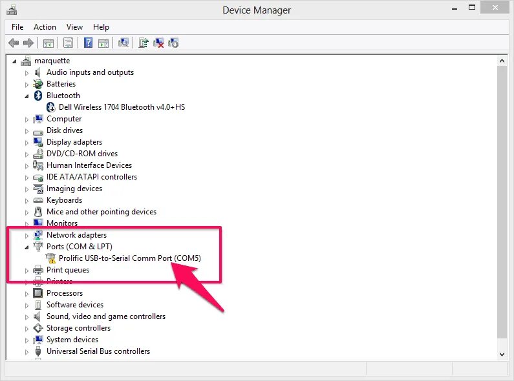Select the Monitors label
Viewport: 514px width, 381px height.
pyautogui.click(x=62, y=223)
